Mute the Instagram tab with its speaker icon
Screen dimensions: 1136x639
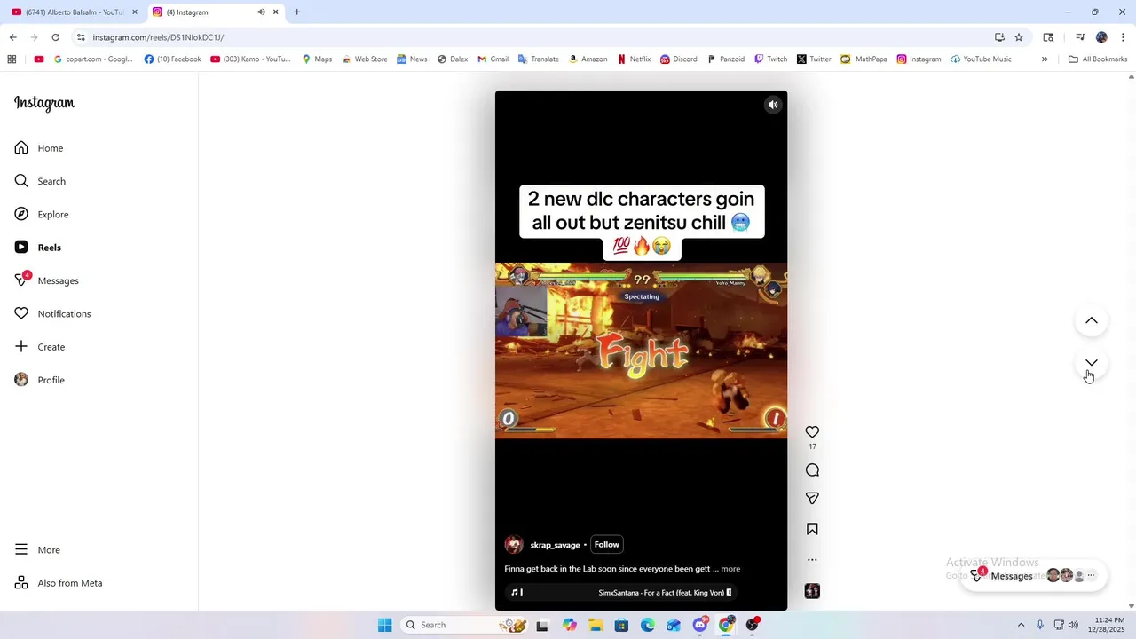(261, 12)
